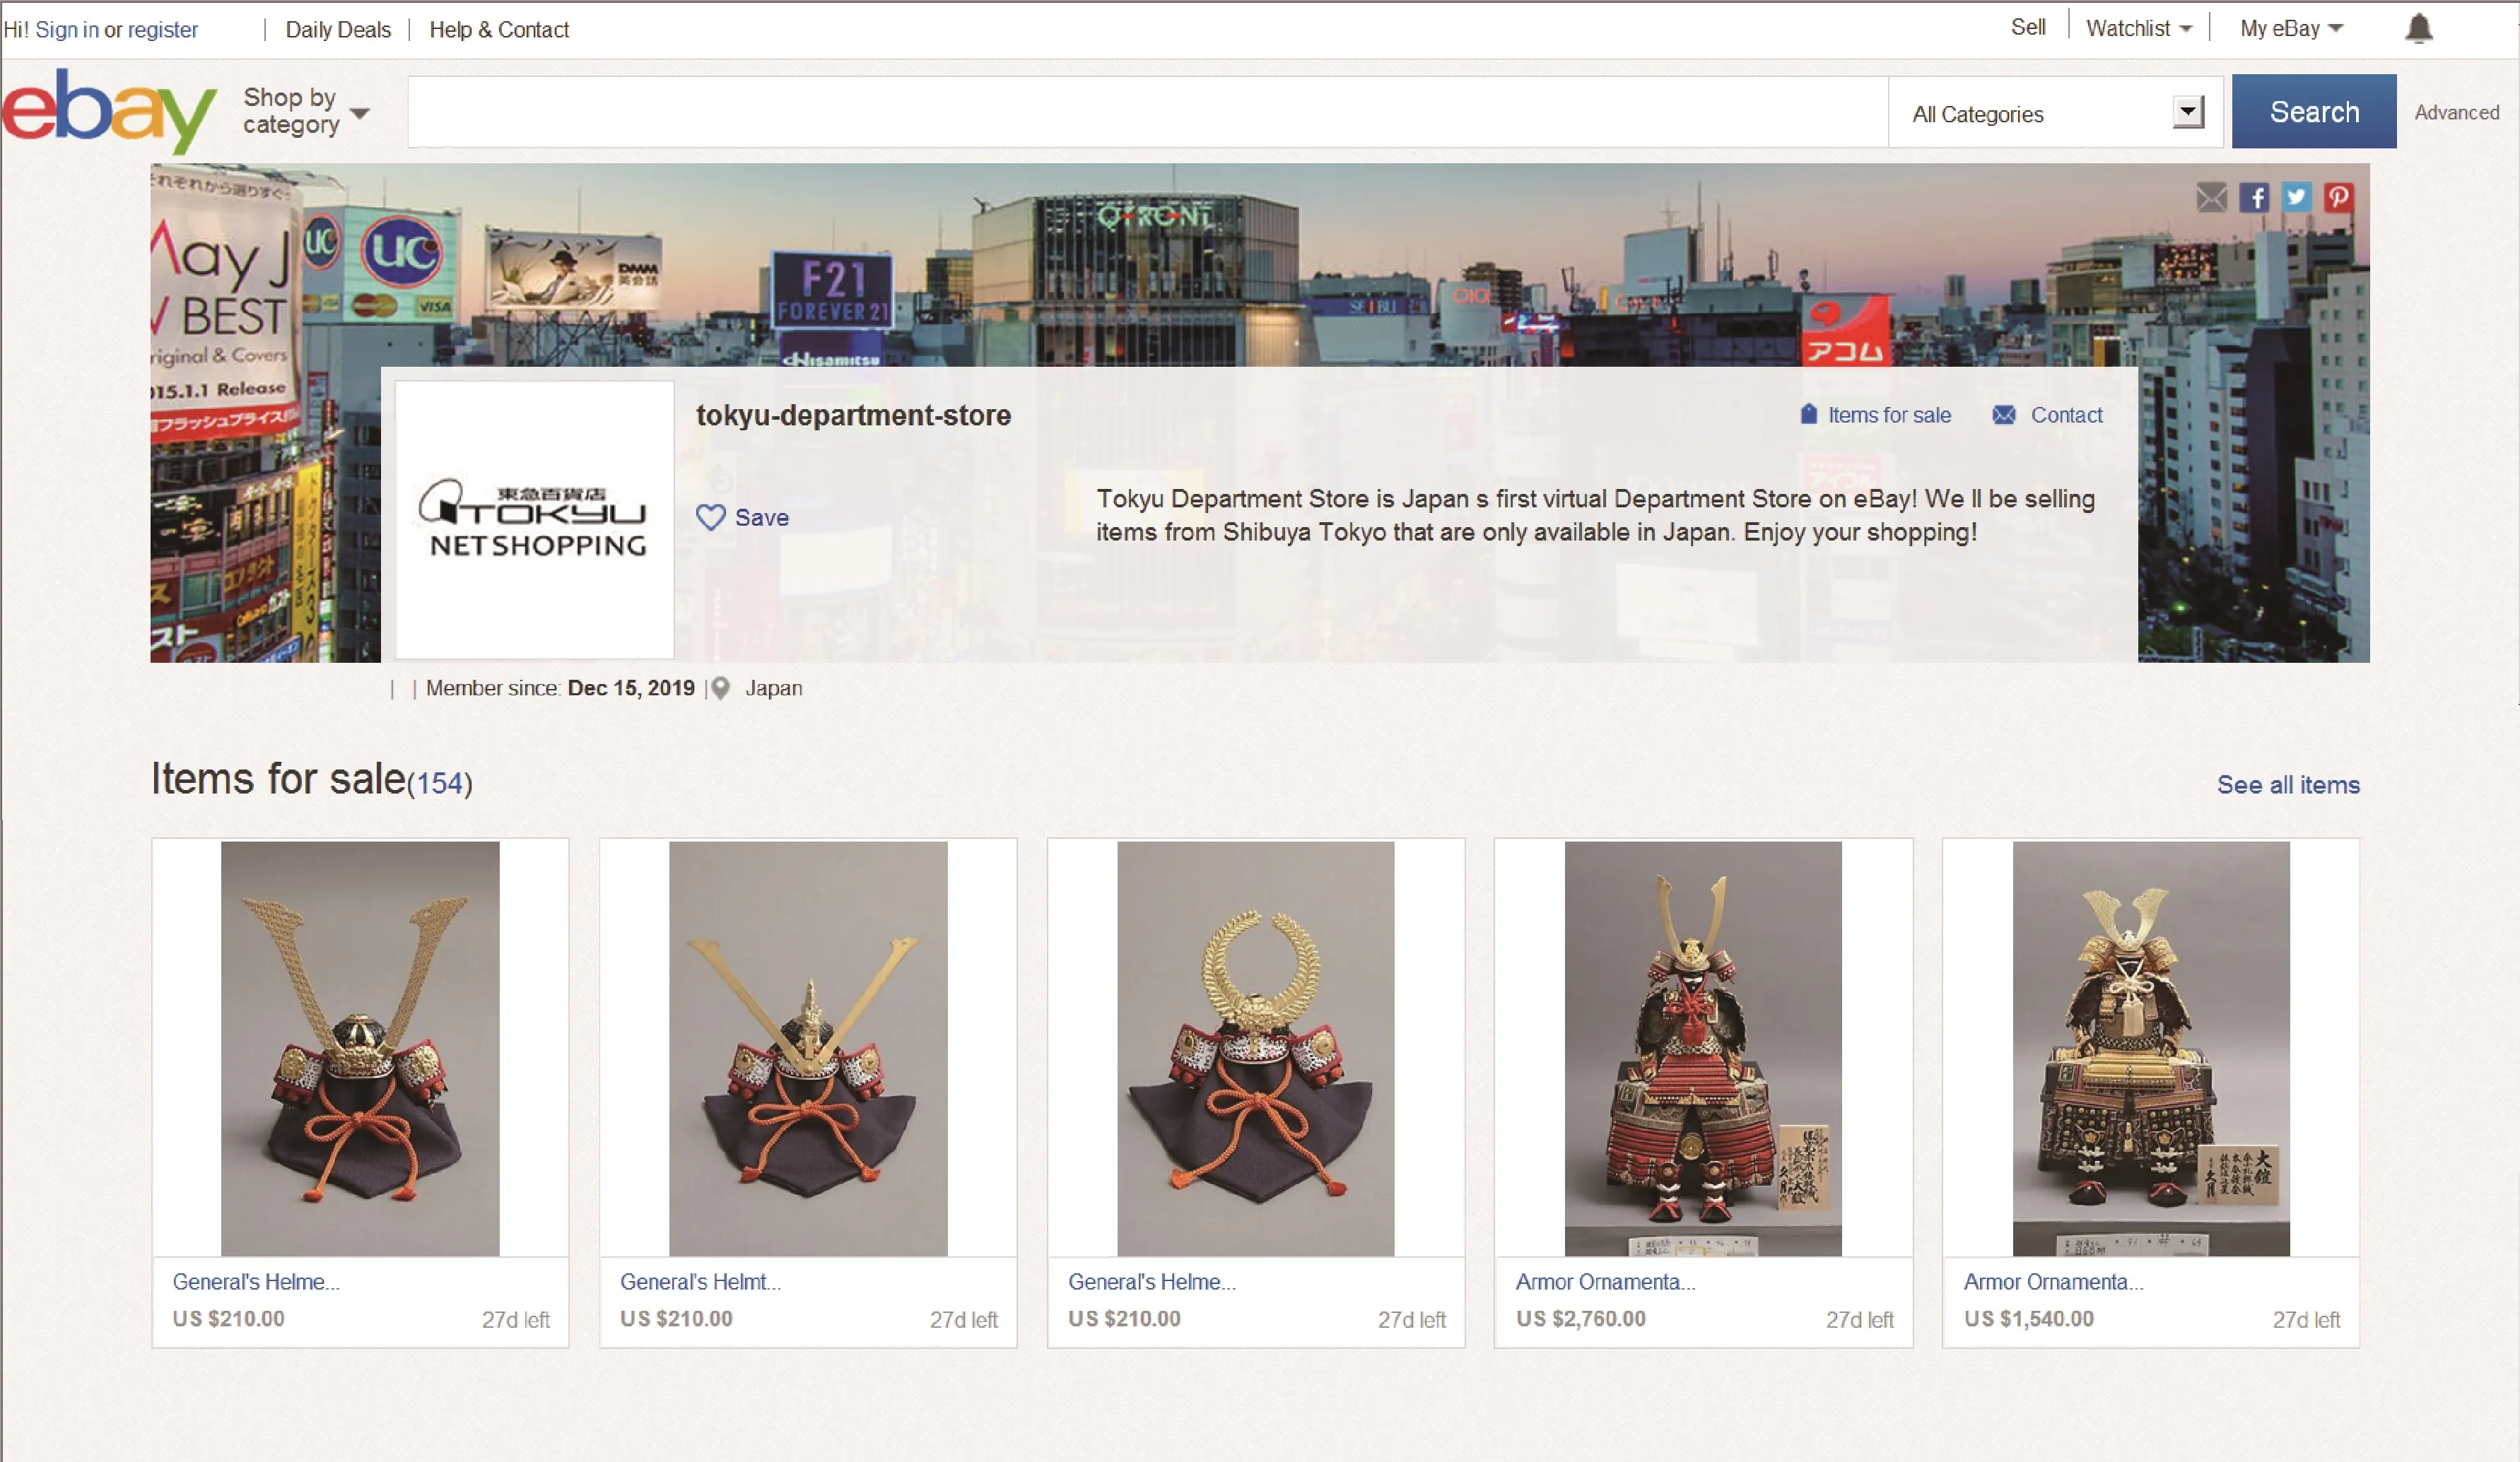Screen dimensions: 2520x1462
Task: Click inside the search text field
Action: coord(1147,112)
